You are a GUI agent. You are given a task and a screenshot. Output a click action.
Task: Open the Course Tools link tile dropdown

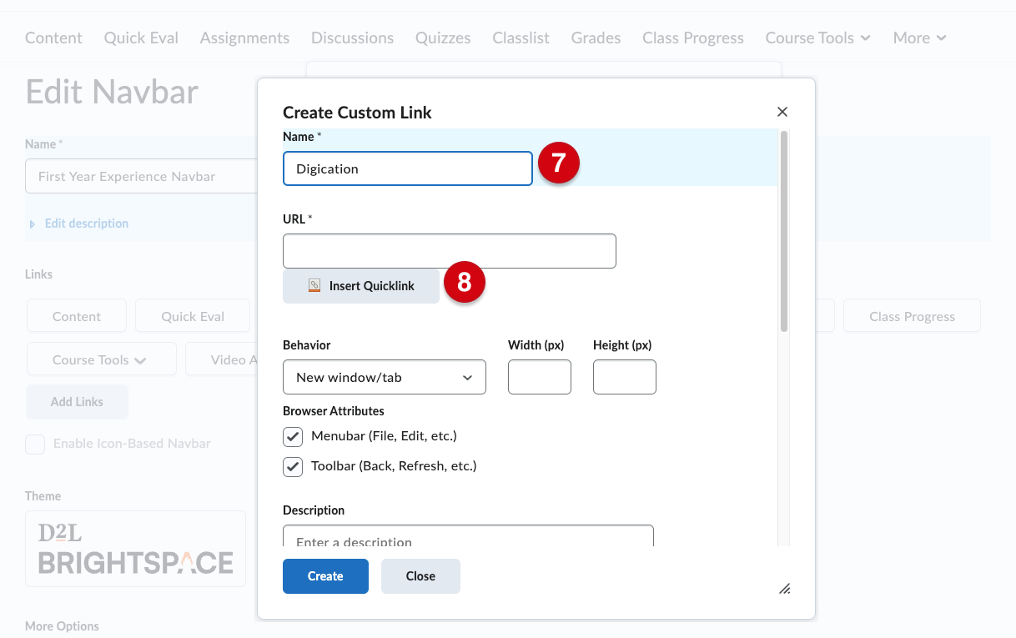(x=101, y=359)
